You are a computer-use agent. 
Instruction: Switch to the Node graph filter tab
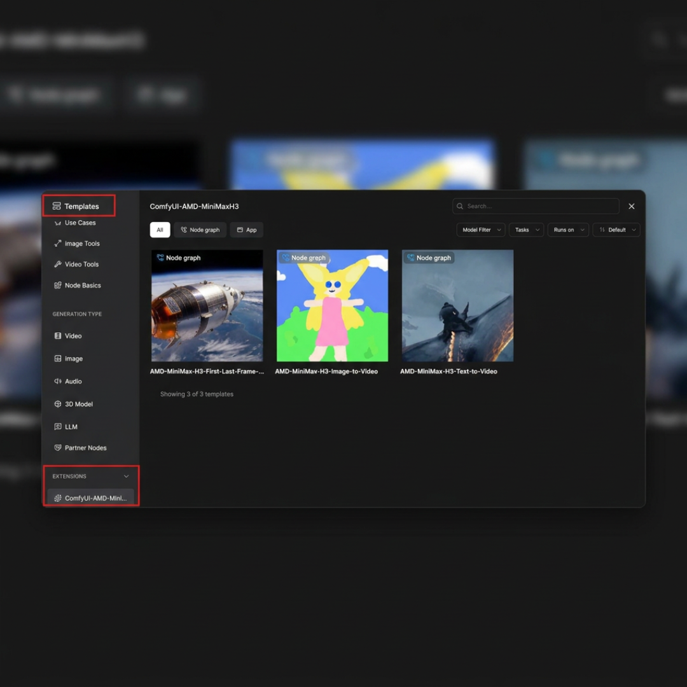(x=200, y=230)
